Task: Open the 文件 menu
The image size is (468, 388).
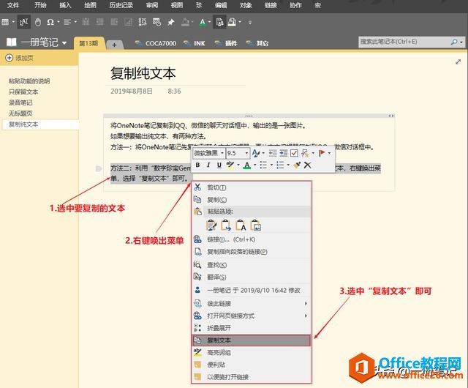Action: click(x=13, y=5)
